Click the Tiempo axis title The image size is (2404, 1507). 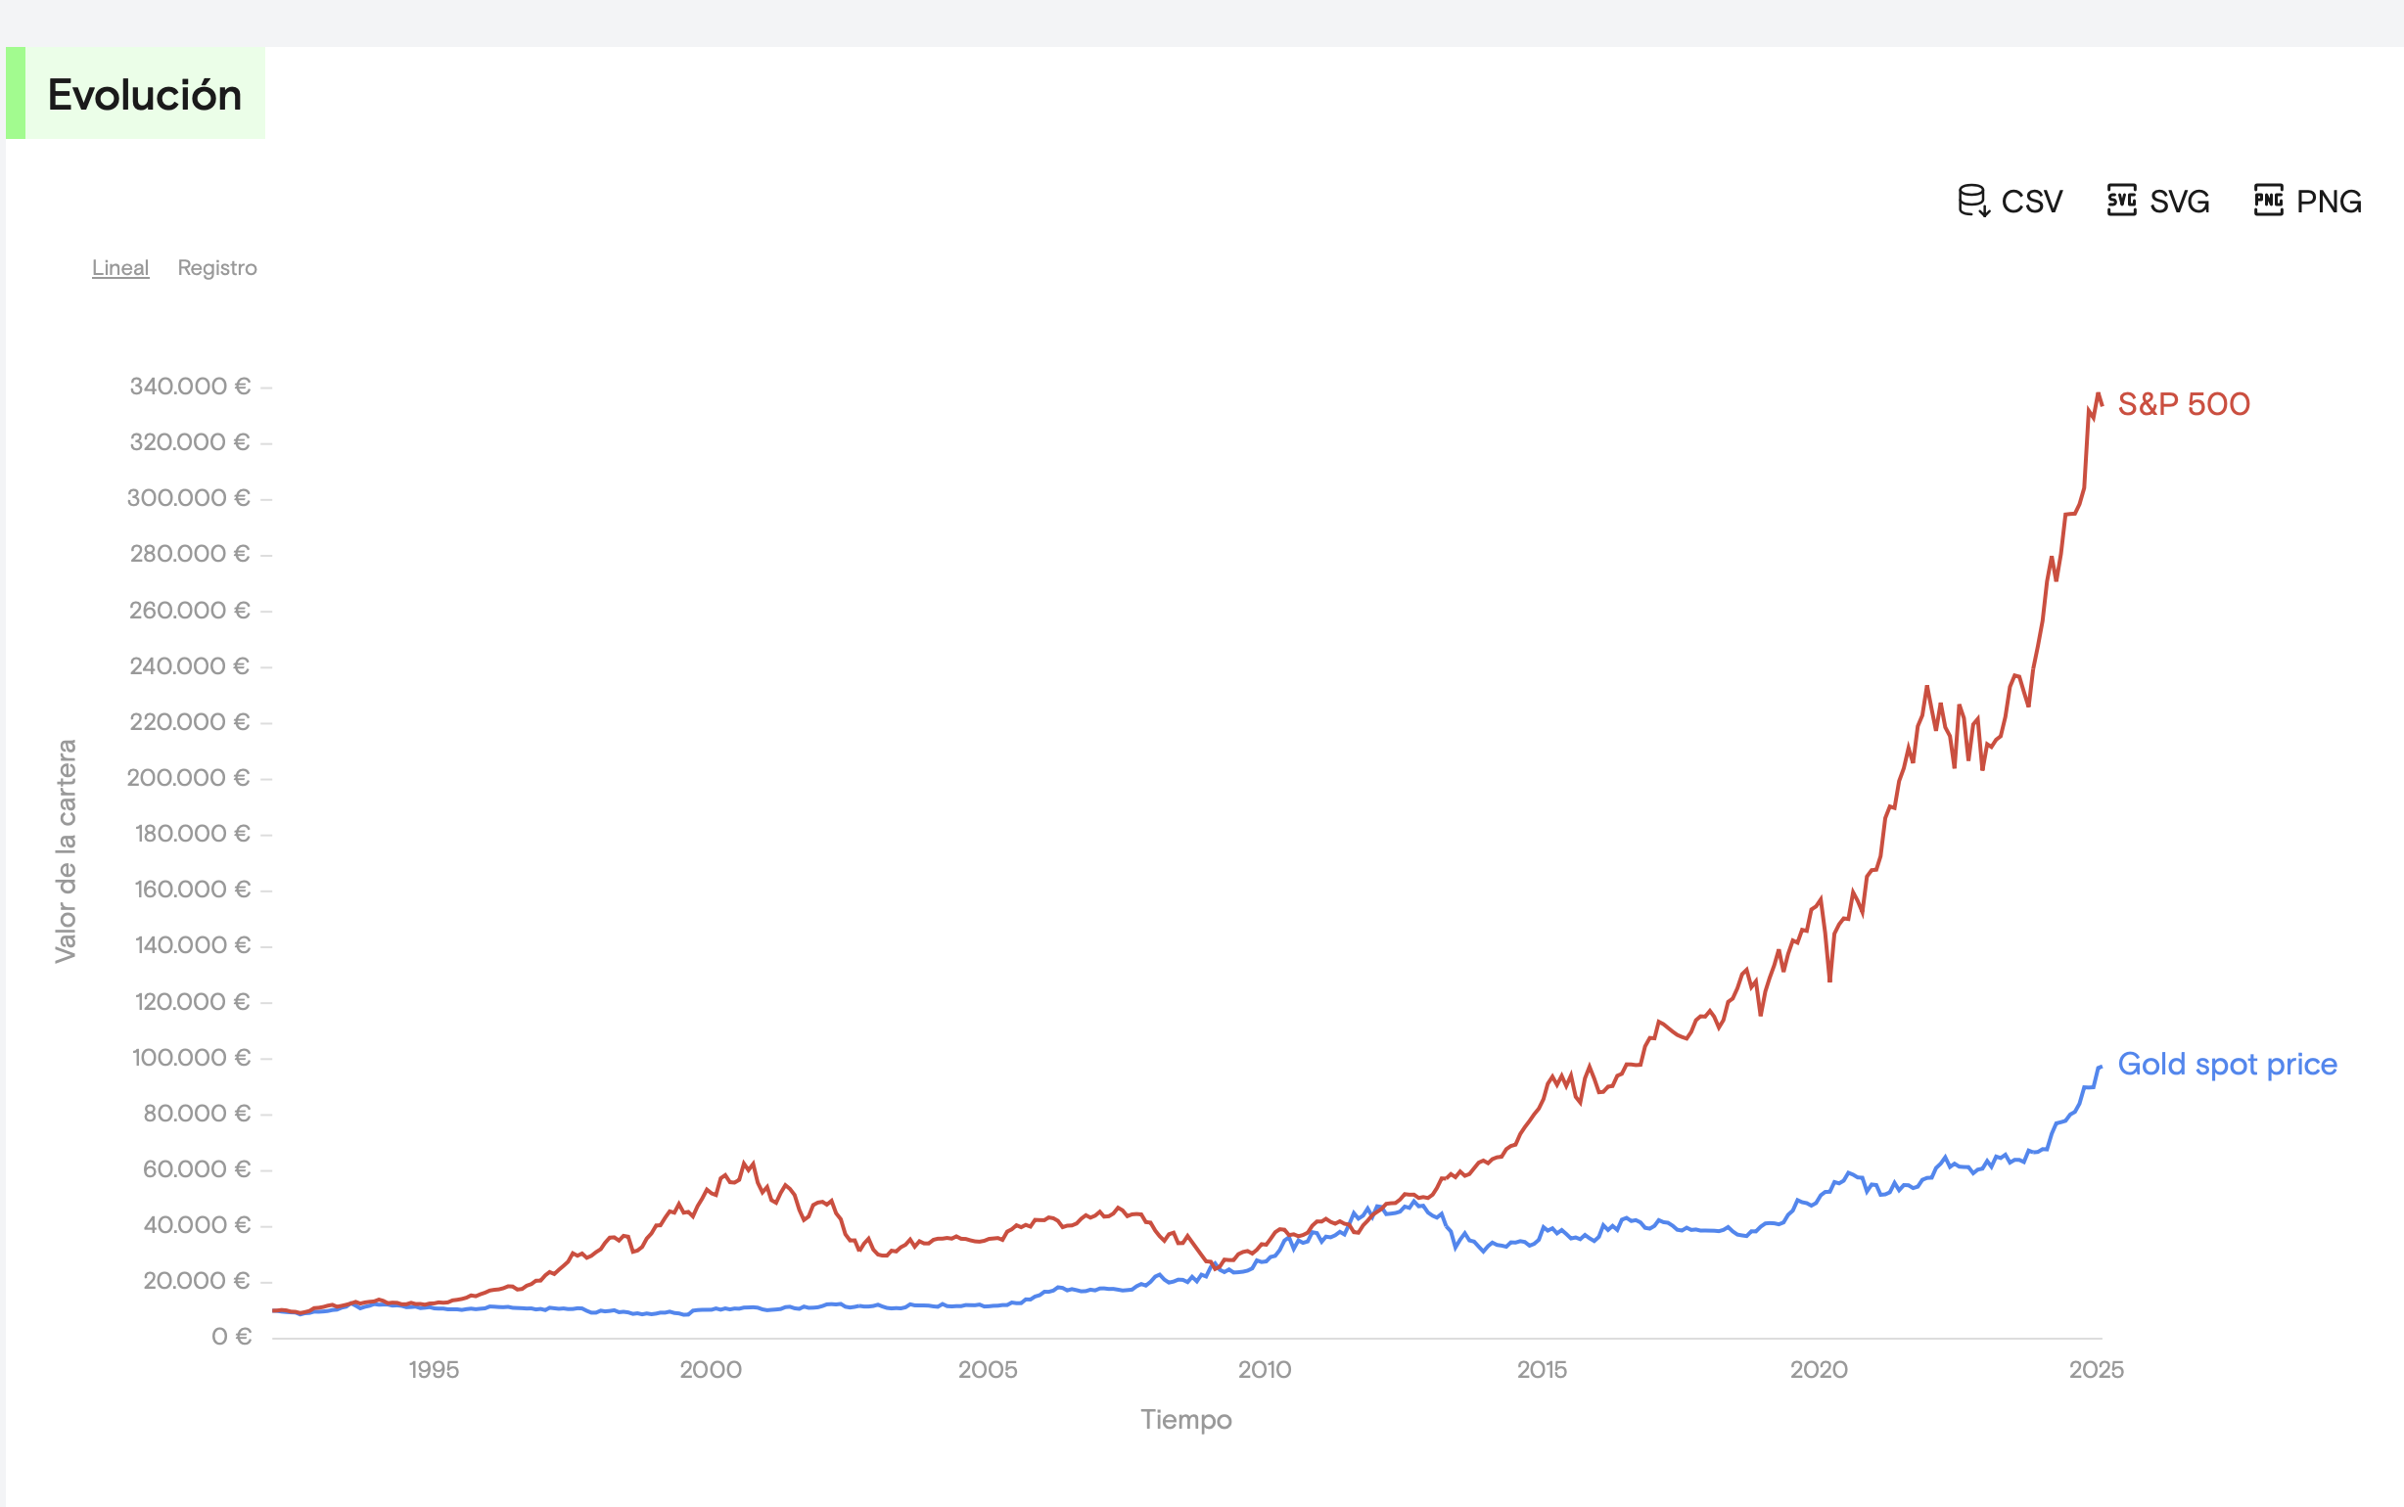point(1186,1419)
